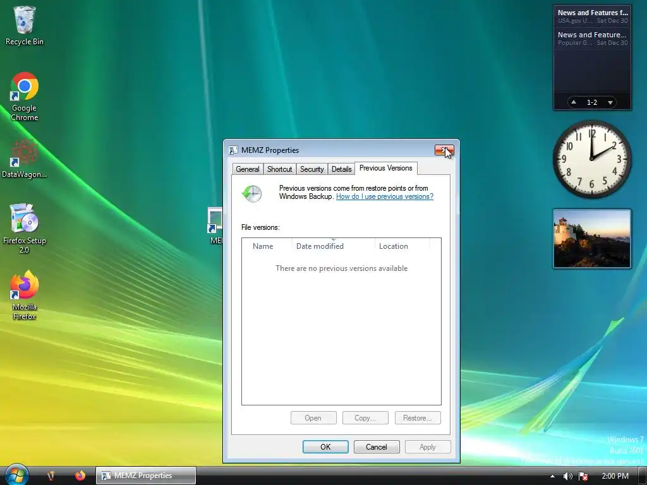647x485 pixels.
Task: Sort by Location column header
Action: coord(402,246)
